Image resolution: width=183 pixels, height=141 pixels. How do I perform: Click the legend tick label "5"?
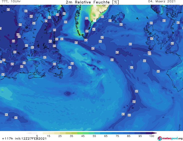37,136
